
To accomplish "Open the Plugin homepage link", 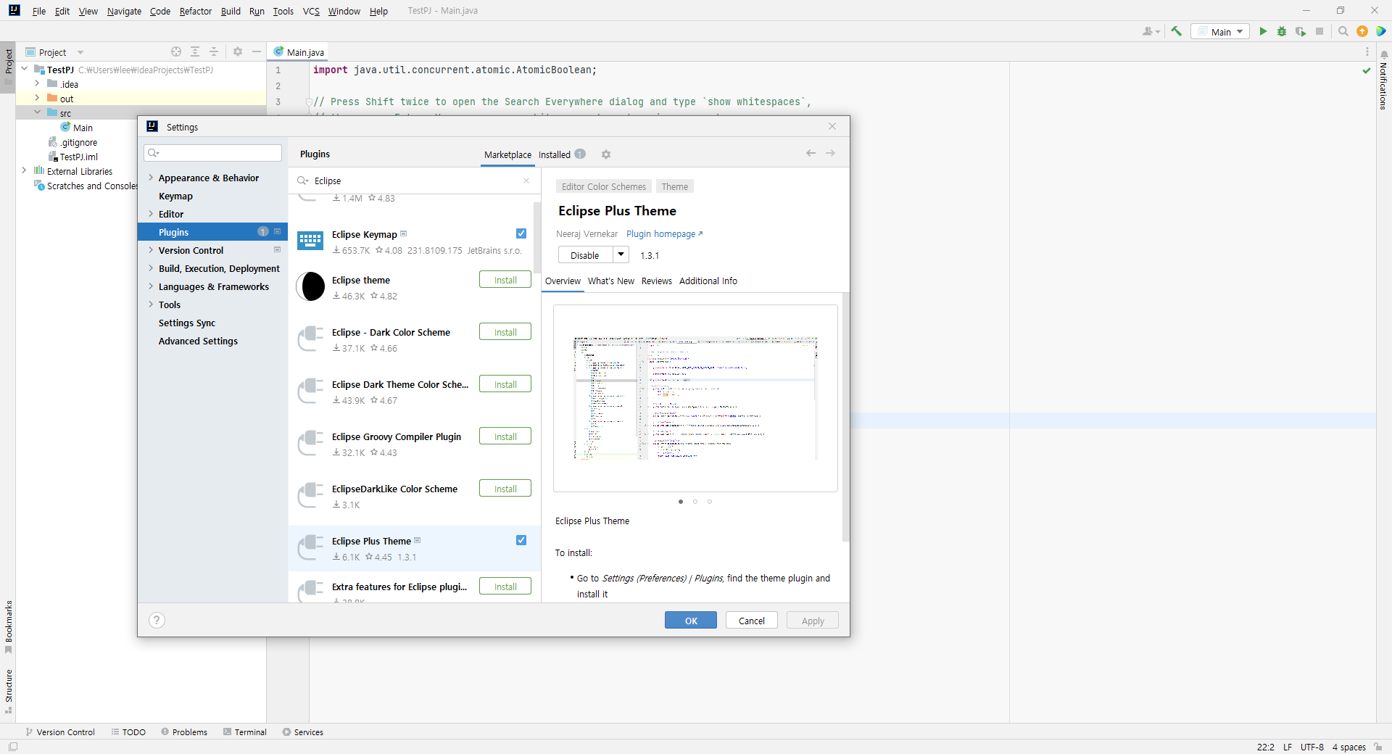I will [664, 234].
